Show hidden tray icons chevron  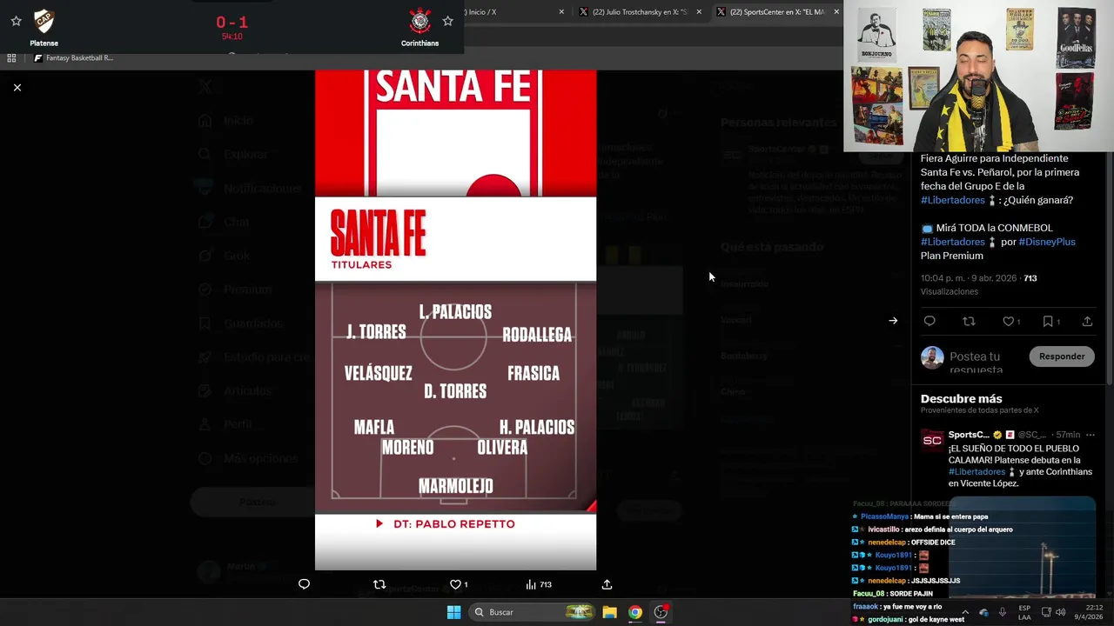964,612
